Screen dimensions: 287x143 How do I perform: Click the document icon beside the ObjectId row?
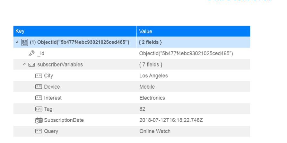pyautogui.click(x=24, y=42)
